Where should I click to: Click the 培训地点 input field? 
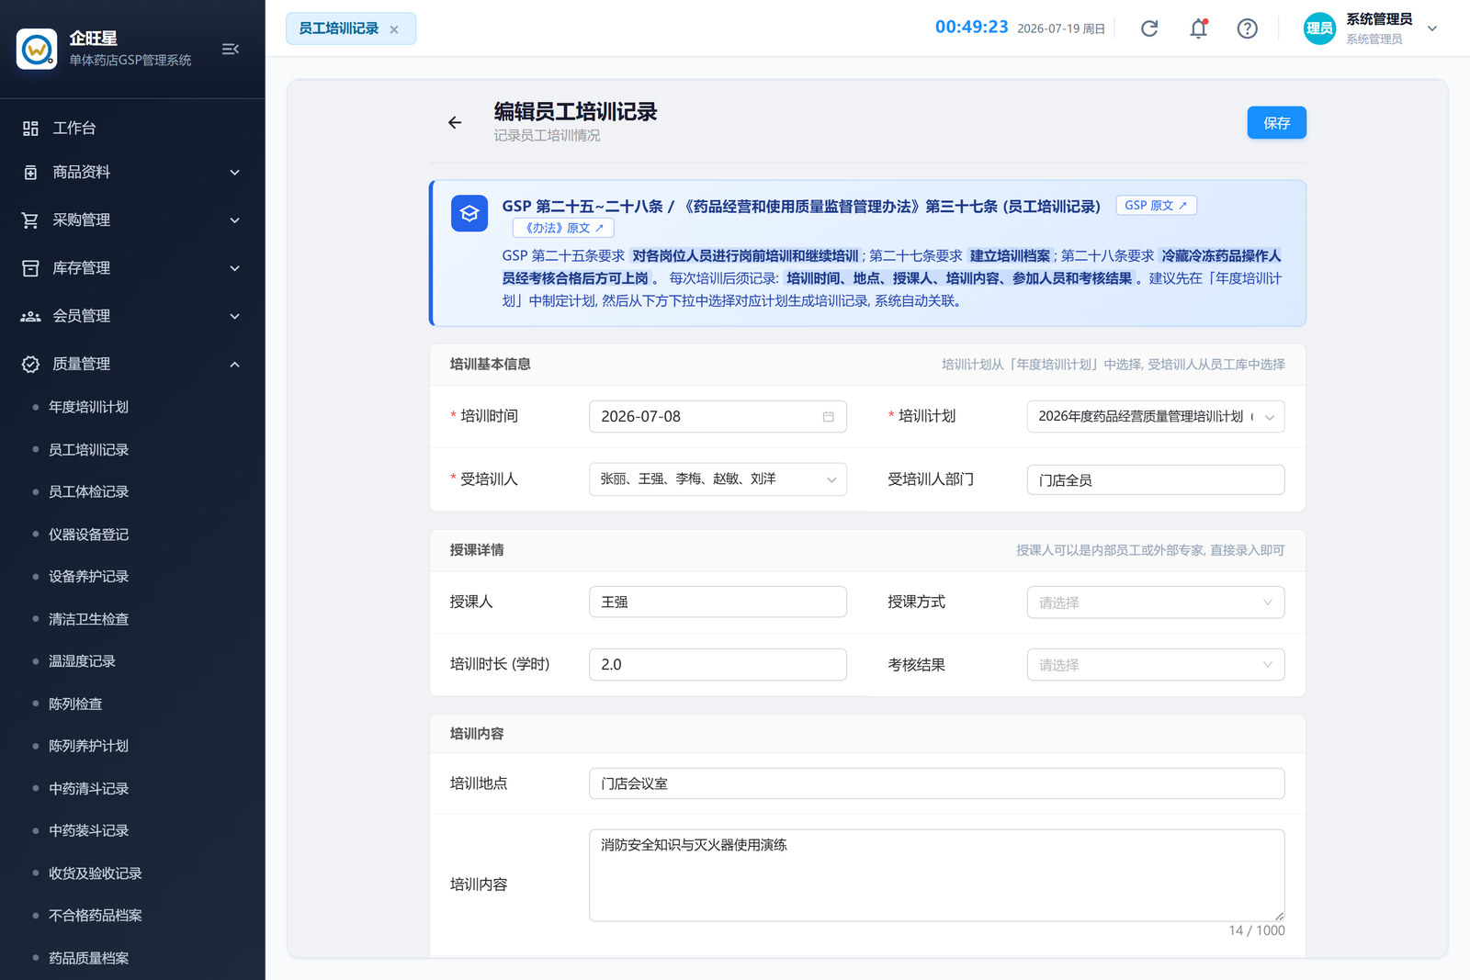pos(936,784)
